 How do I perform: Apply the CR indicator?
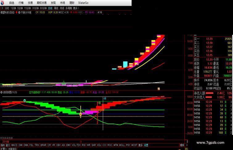click(x=49, y=145)
